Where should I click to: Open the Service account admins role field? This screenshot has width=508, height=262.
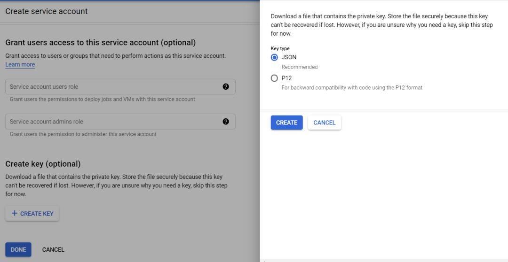pyautogui.click(x=113, y=122)
